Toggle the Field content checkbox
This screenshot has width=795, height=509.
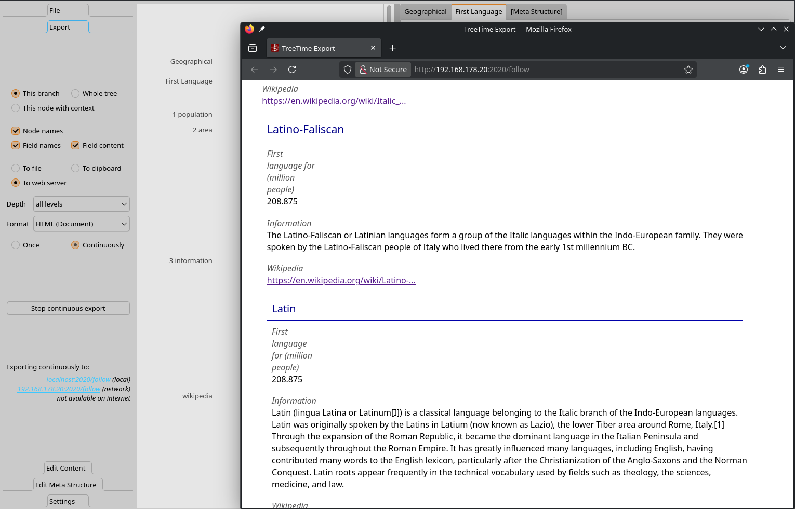76,145
